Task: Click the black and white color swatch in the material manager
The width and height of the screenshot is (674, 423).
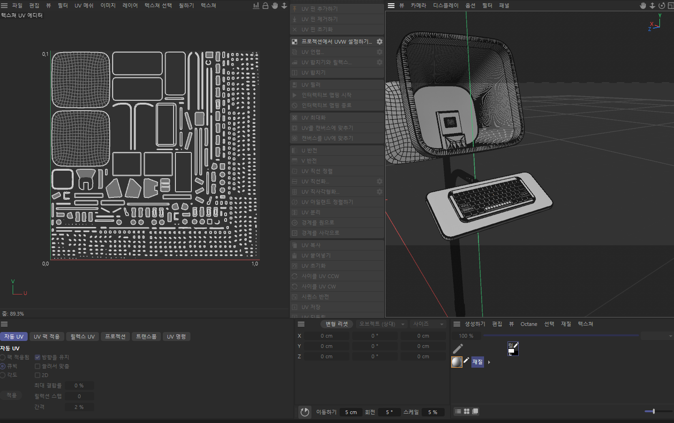Action: 513,348
